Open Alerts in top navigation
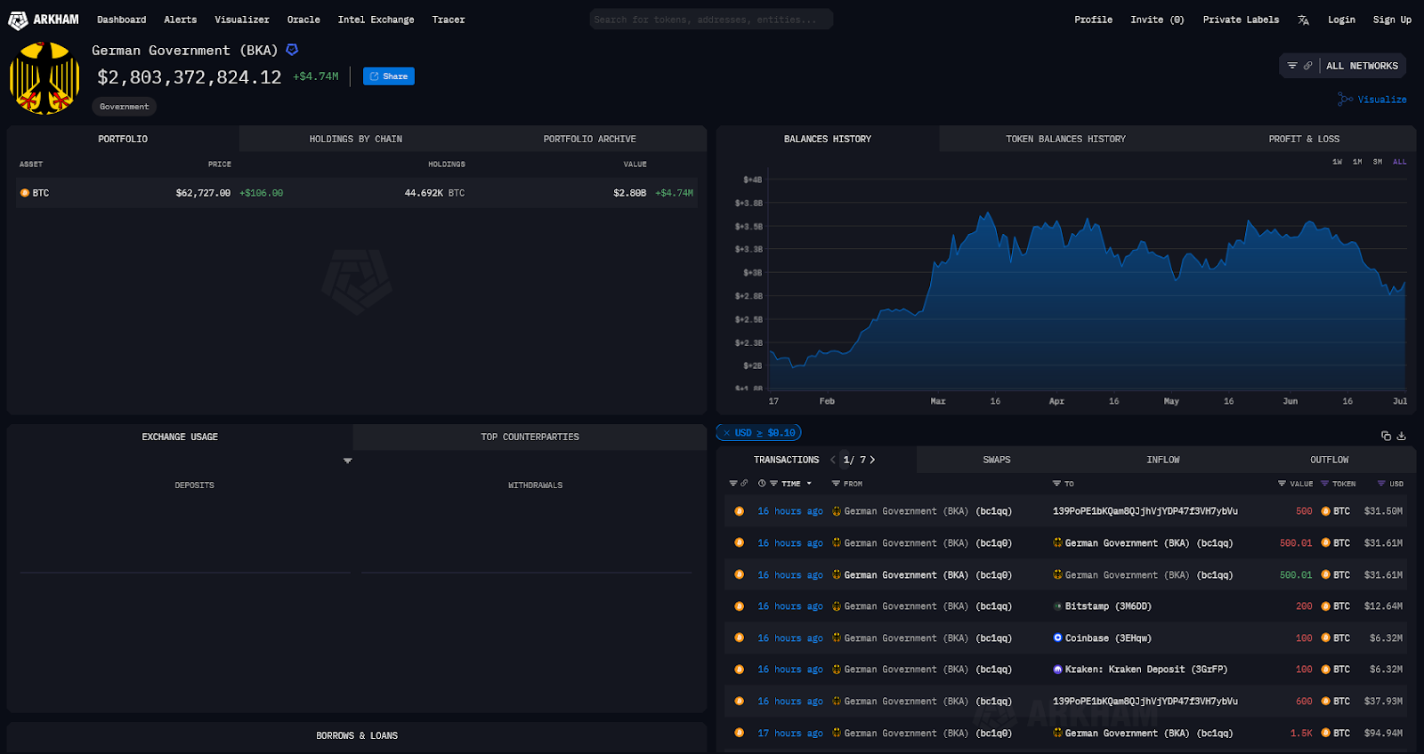Viewport: 1424px width, 754px height. pos(180,20)
